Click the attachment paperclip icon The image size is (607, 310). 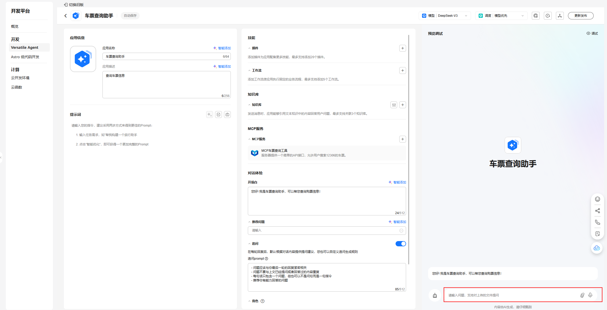point(582,295)
